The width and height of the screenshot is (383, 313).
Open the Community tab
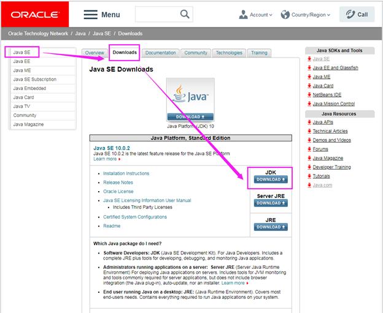click(196, 53)
